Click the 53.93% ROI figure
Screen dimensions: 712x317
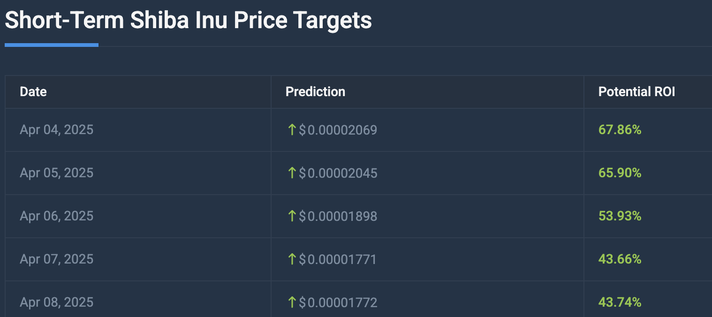[620, 216]
